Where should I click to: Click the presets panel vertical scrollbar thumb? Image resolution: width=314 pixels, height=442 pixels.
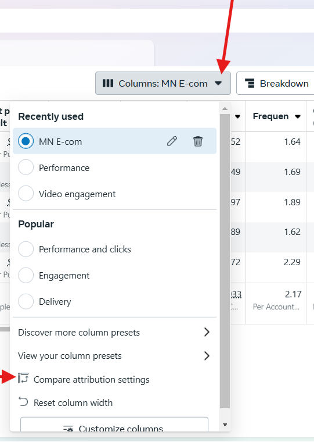225,261
